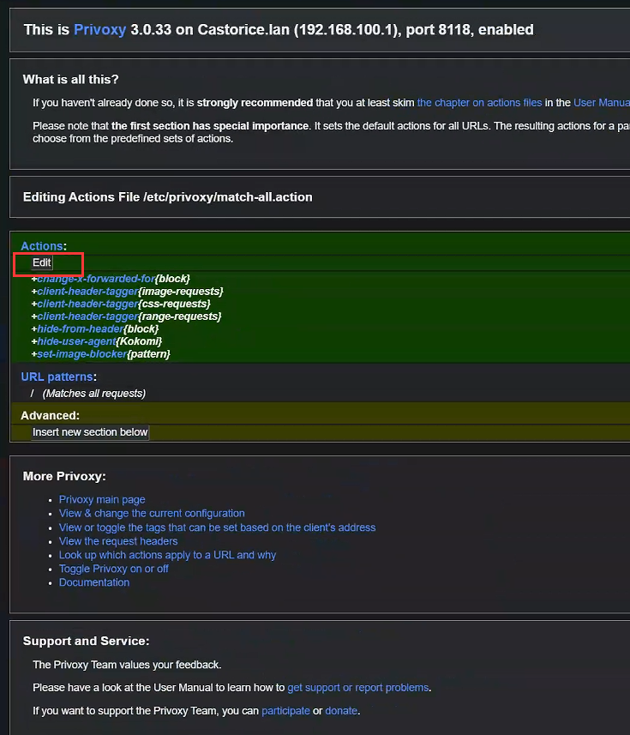The height and width of the screenshot is (735, 630).
Task: Click the Edit button under Actions
Action: coord(42,262)
